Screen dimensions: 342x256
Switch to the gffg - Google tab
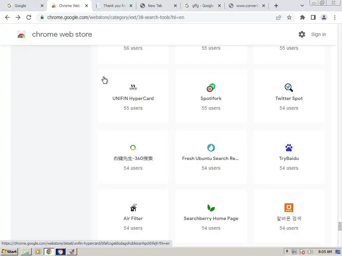click(x=203, y=6)
